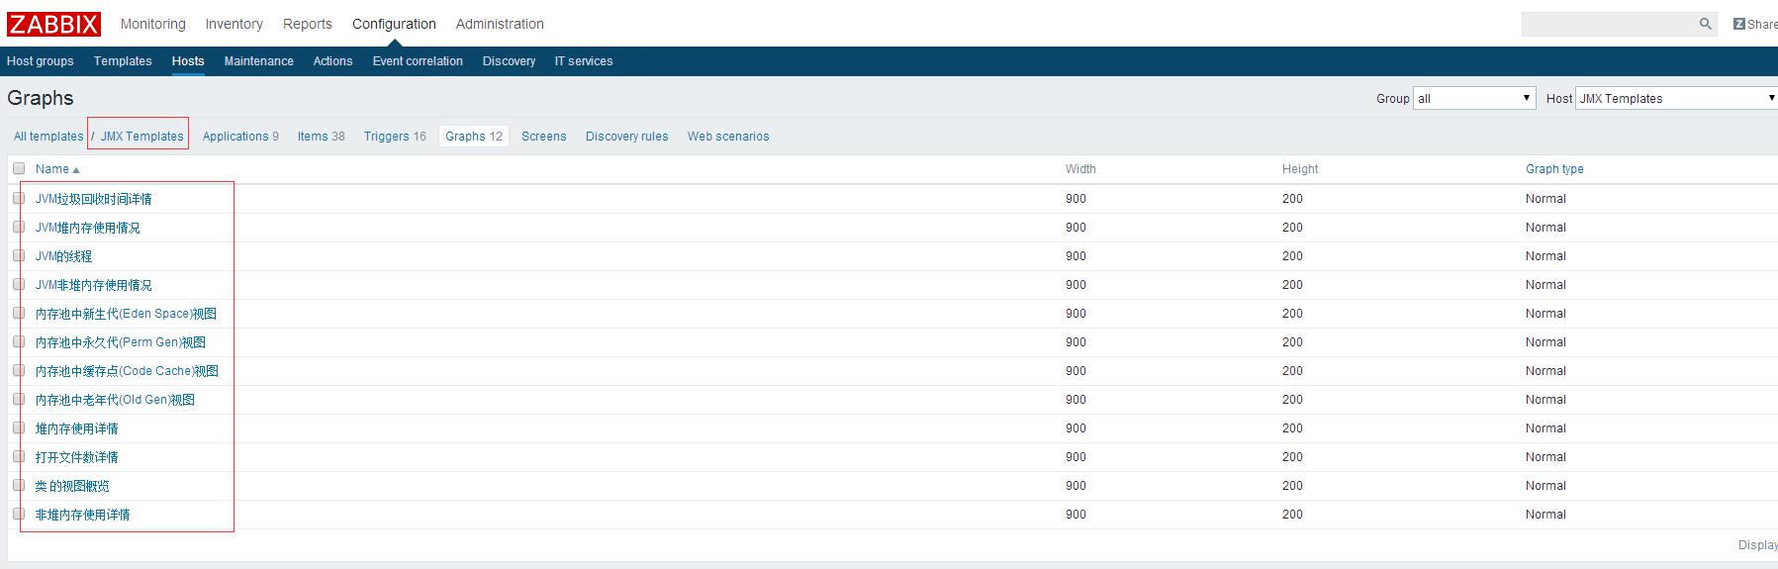Click the top search input field
Image resolution: width=1778 pixels, height=569 pixels.
[1609, 24]
